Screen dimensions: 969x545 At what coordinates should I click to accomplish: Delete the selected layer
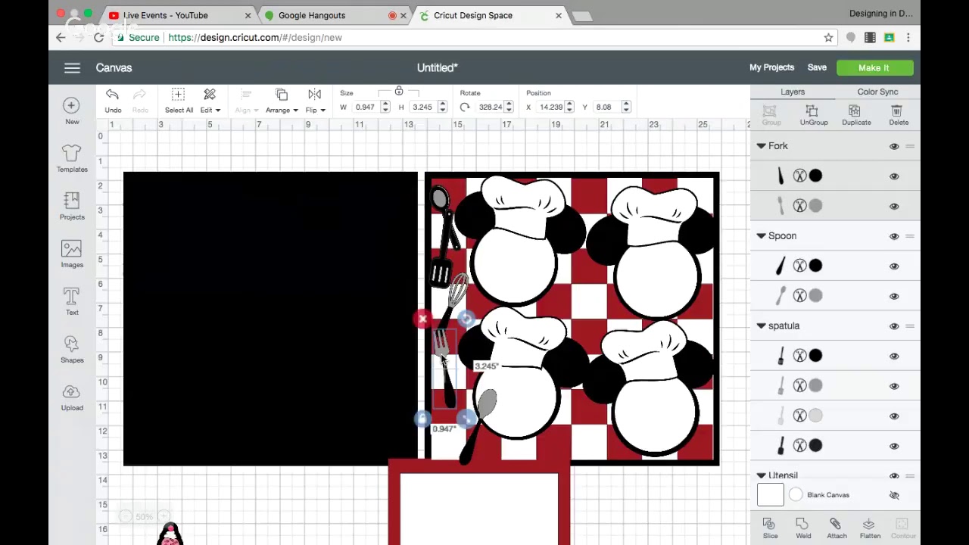click(899, 115)
